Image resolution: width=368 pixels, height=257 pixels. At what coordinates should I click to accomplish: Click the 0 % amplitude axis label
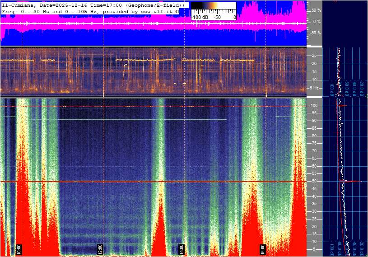[x=317, y=22]
